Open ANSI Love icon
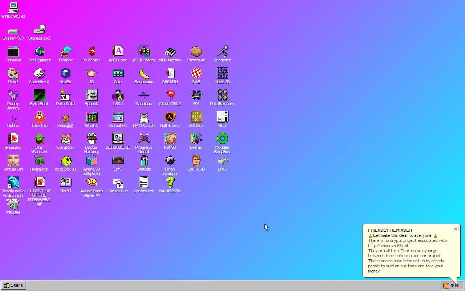 tap(118, 52)
